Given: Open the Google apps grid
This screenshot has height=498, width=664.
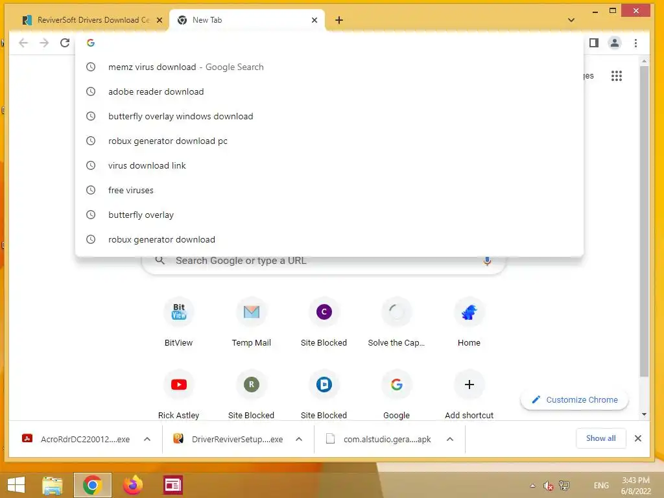Looking at the screenshot, I should point(617,76).
